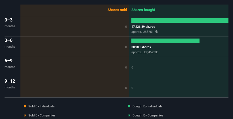Image resolution: width=233 pixels, height=119 pixels.
Task: Click shares bought zero in 9–12 months row
Action: tap(132, 88)
